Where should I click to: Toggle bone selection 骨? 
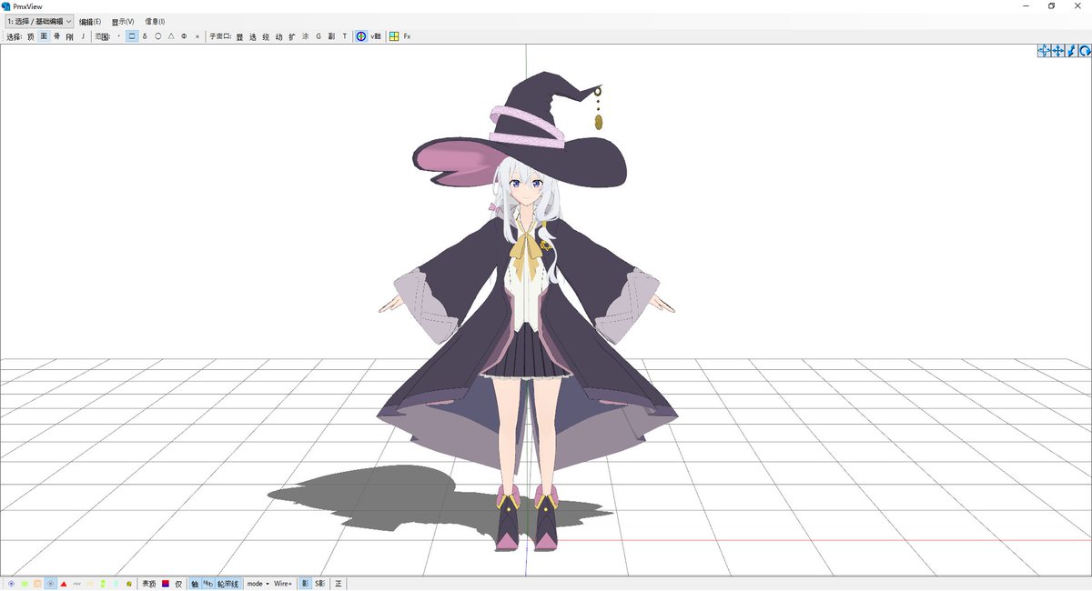[56, 36]
